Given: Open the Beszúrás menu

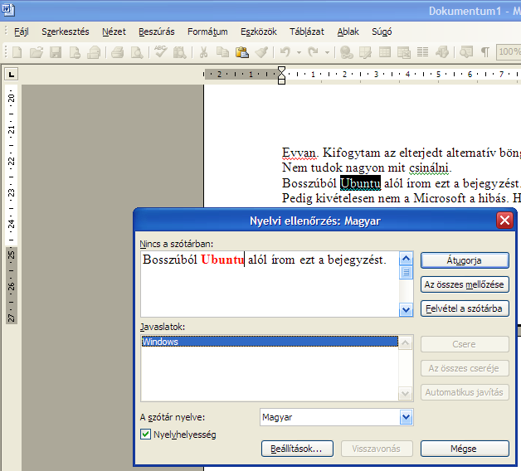Looking at the screenshot, I should (157, 32).
